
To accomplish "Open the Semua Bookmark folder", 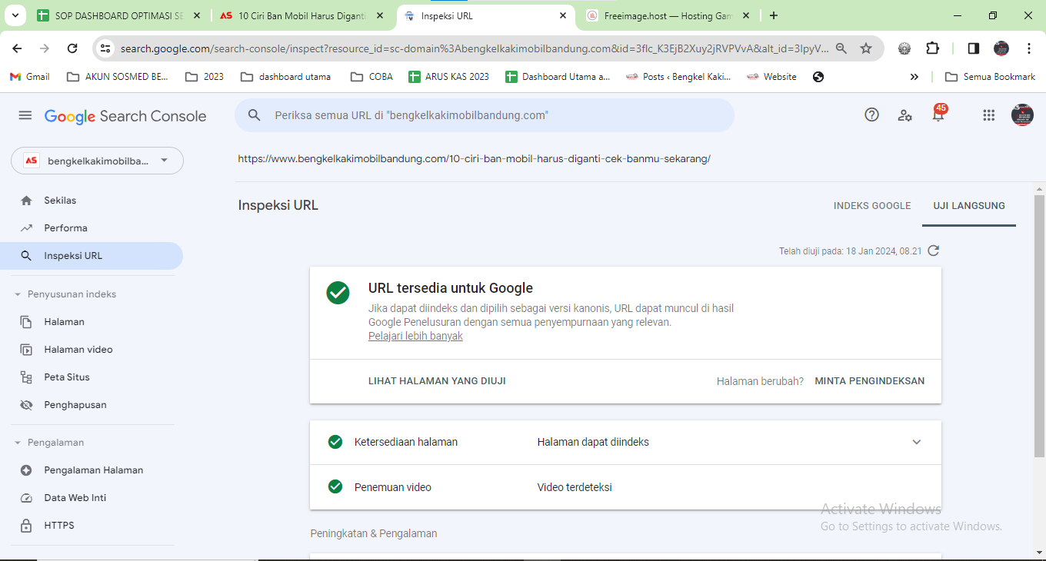I will tap(991, 77).
